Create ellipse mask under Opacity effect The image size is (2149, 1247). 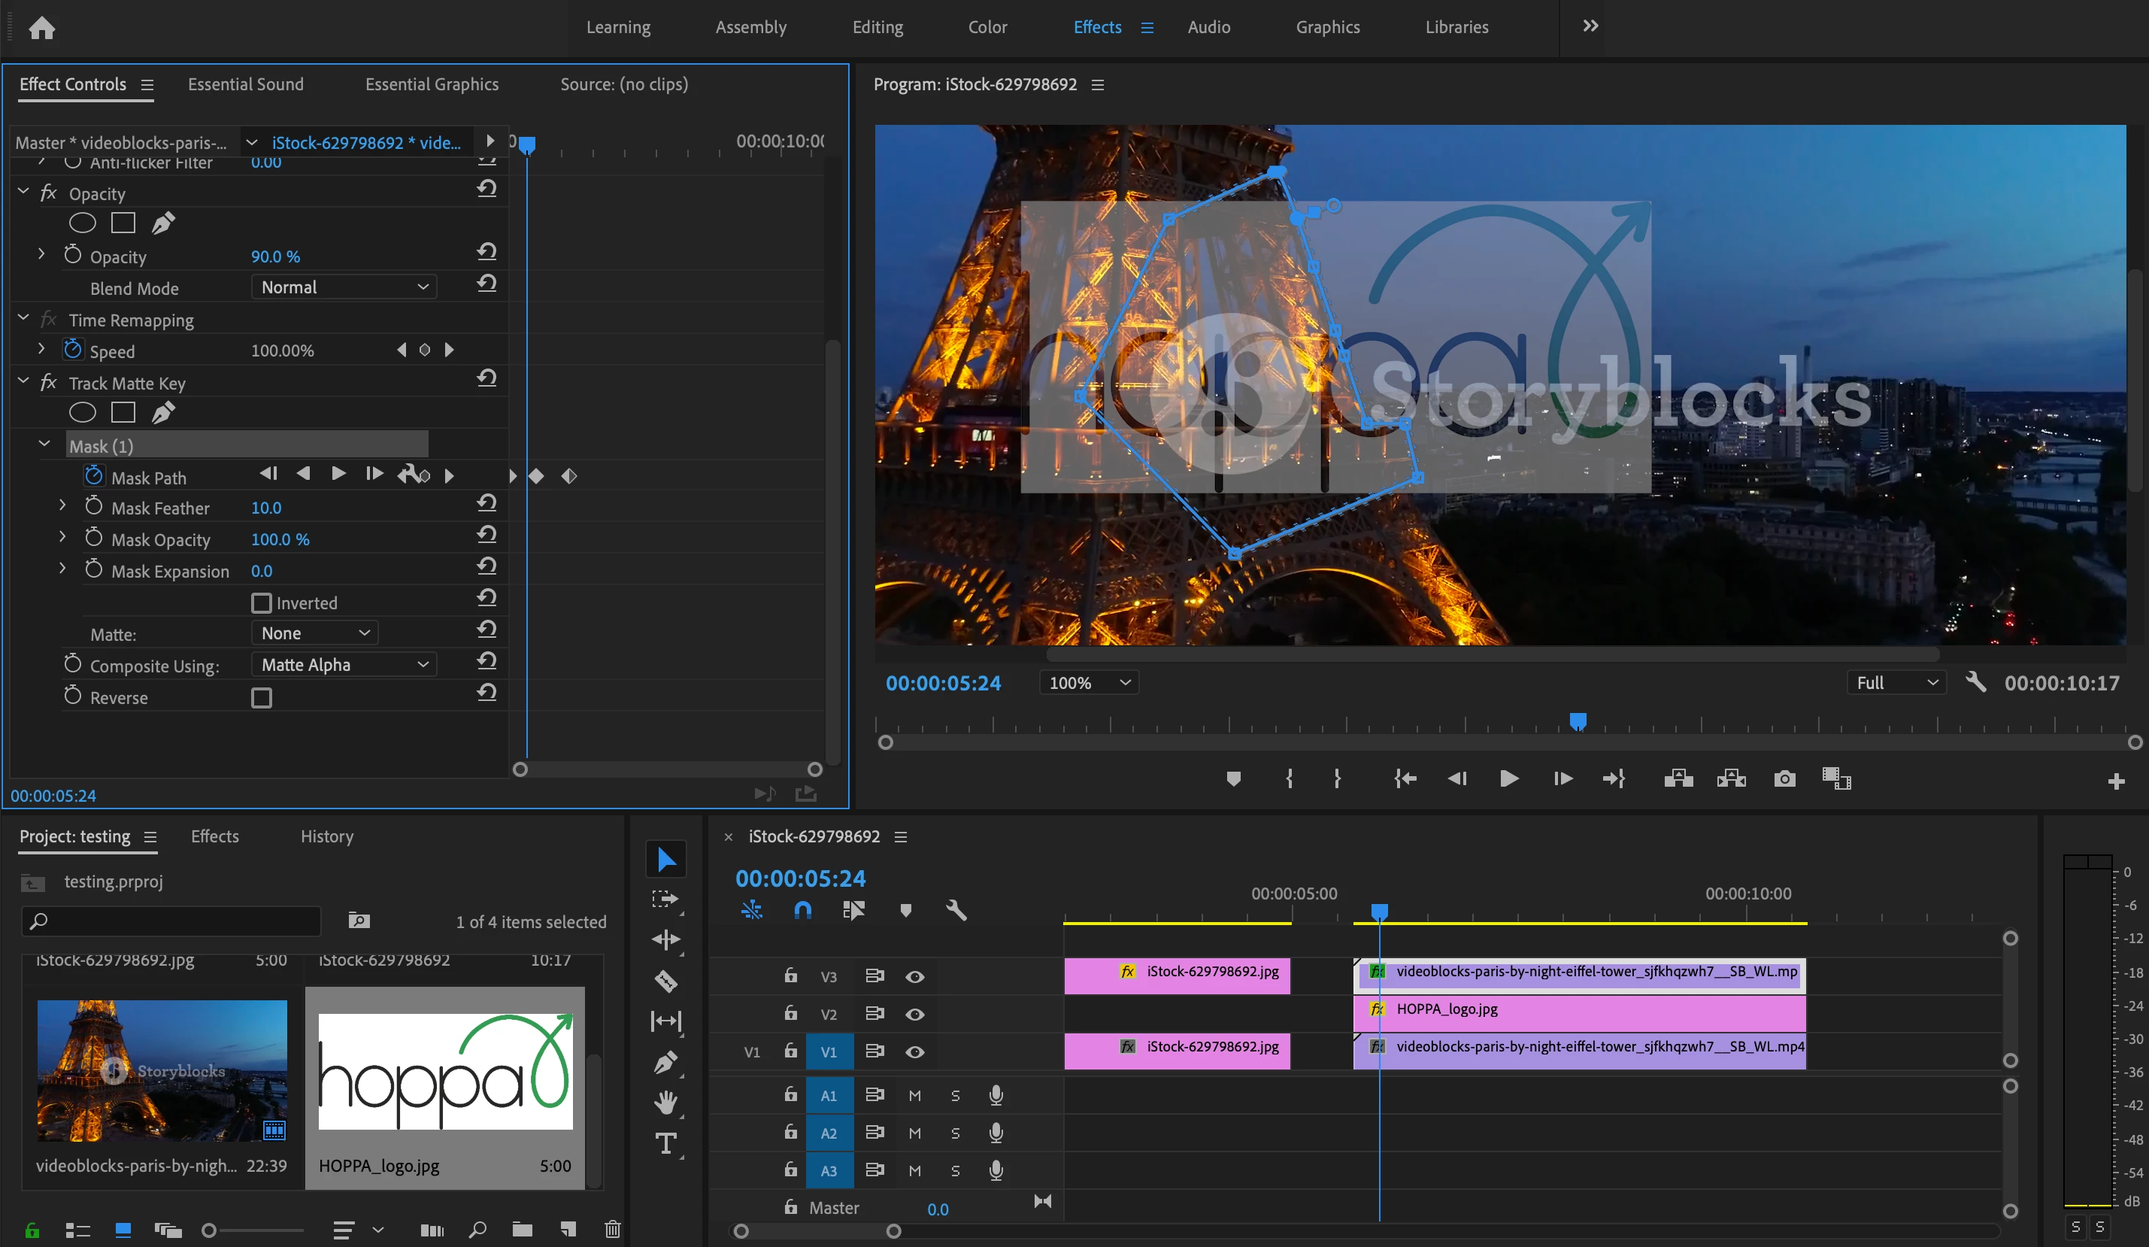click(x=82, y=223)
